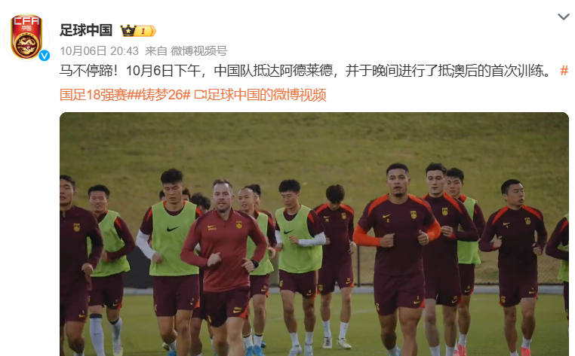This screenshot has width=575, height=356.
Task: Click the player with orange sleeves in video
Action: point(397,256)
